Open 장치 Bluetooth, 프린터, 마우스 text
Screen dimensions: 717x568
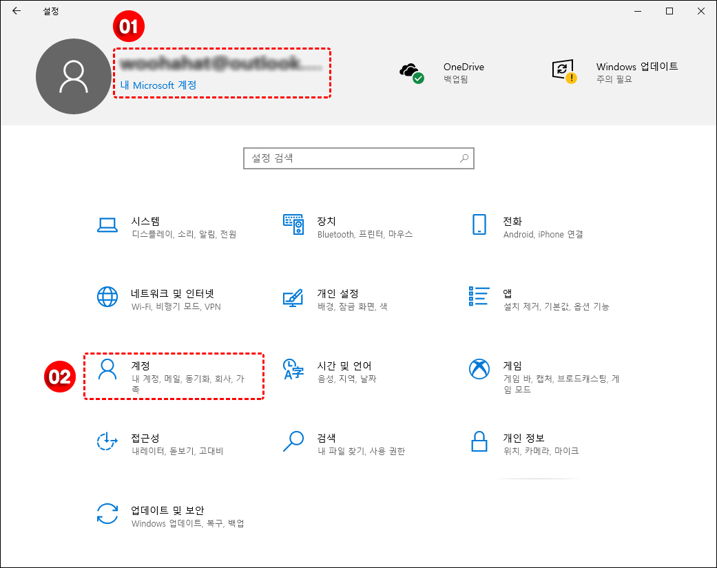pyautogui.click(x=365, y=234)
